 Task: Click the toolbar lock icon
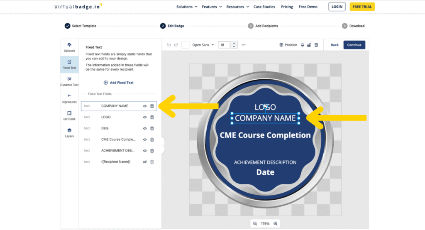pyautogui.click(x=309, y=45)
